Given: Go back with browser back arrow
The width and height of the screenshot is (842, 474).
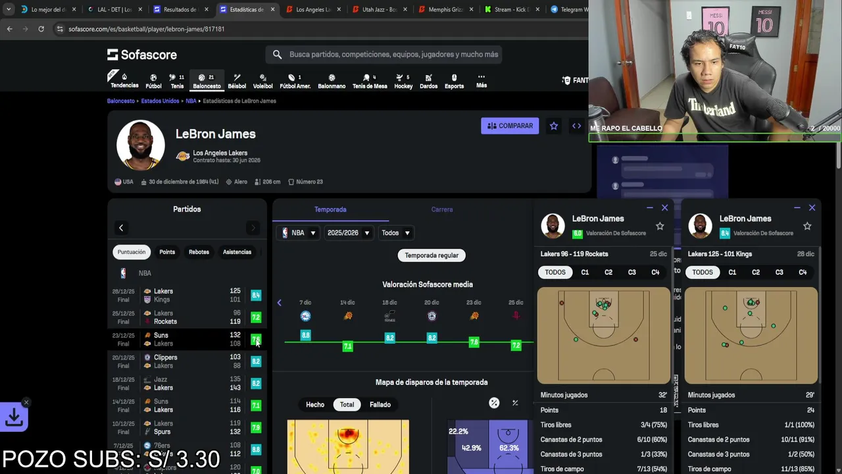Looking at the screenshot, I should [9, 29].
